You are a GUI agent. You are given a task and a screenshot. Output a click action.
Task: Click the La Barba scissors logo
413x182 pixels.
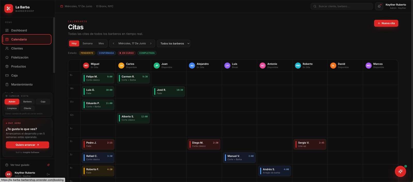coord(9,9)
